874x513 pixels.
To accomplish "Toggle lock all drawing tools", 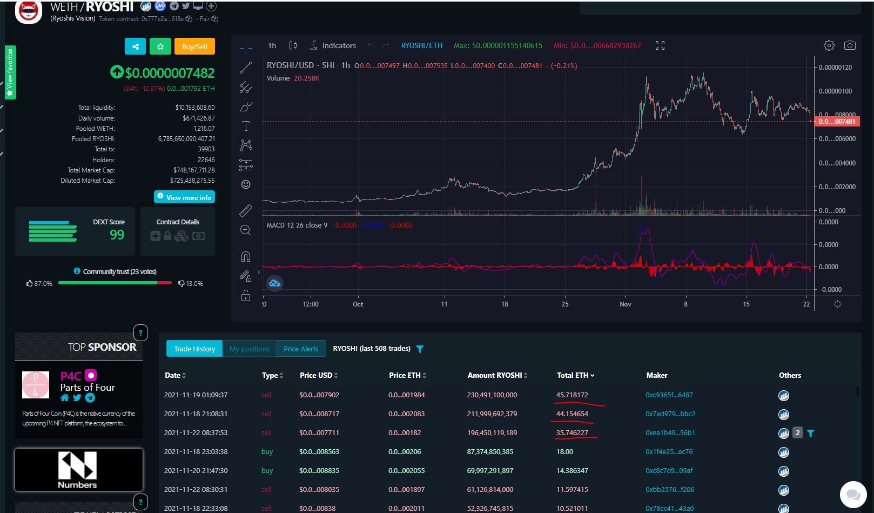I will (x=246, y=295).
